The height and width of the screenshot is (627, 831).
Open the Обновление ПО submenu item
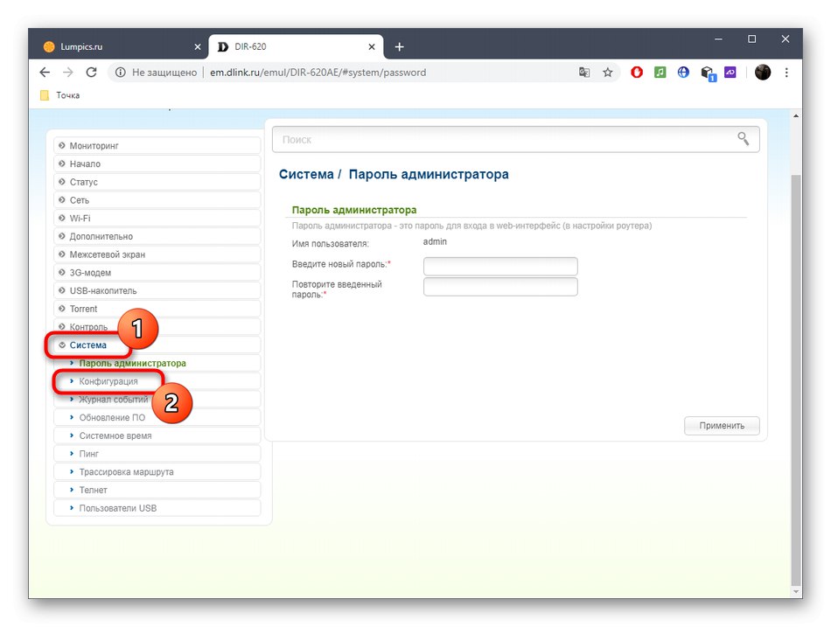pos(157,418)
